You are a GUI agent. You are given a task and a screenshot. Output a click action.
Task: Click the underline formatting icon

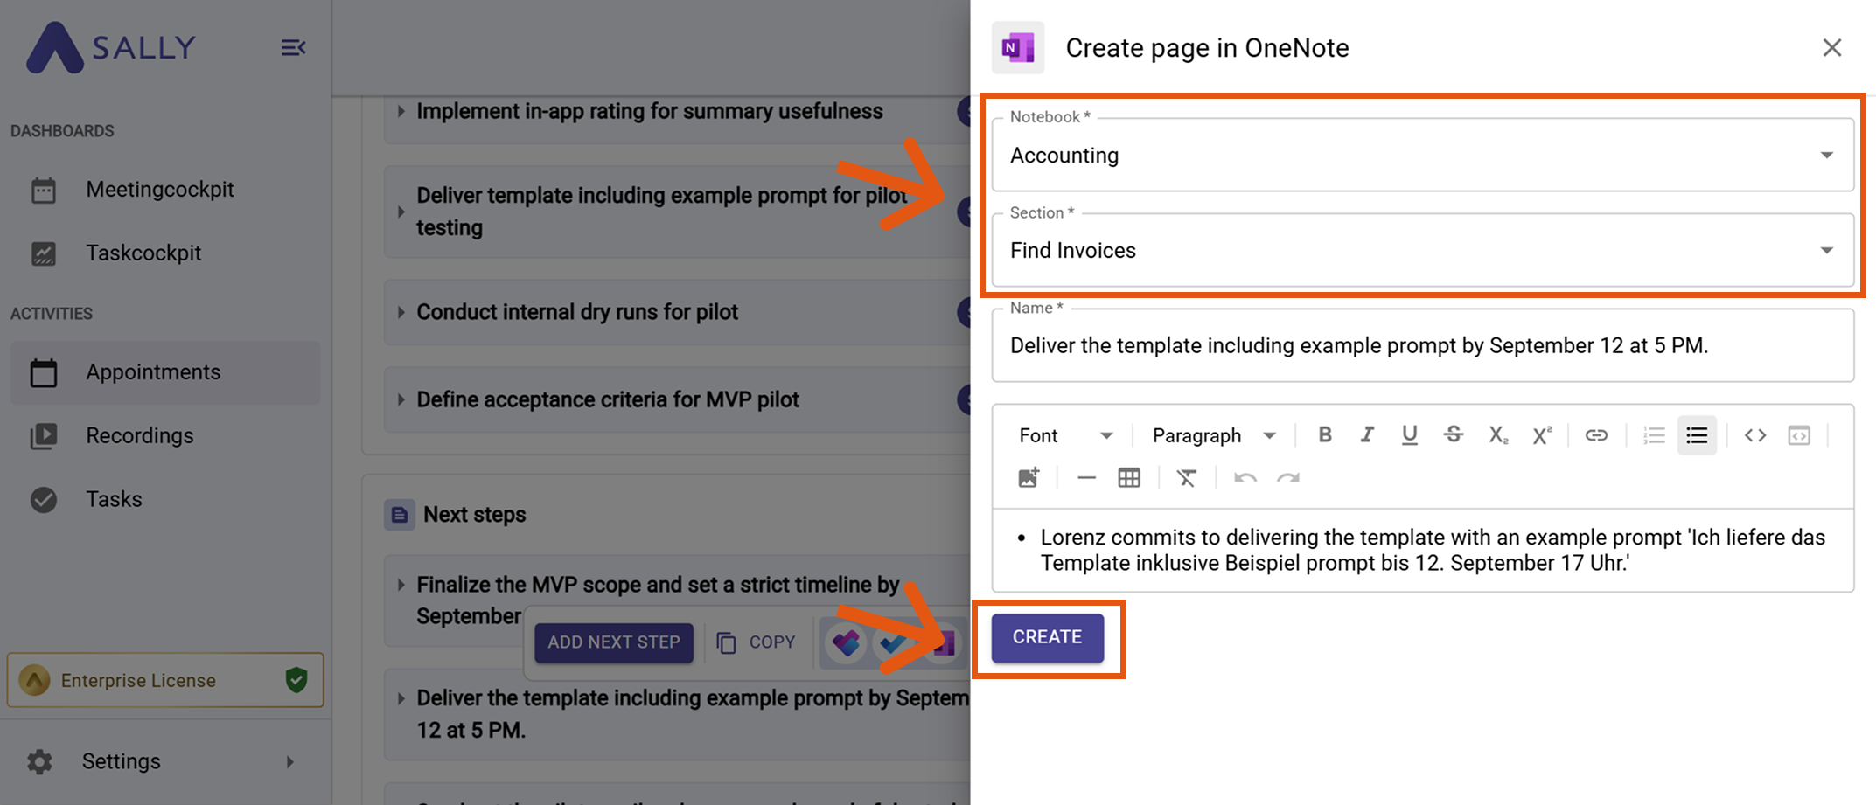tap(1410, 435)
